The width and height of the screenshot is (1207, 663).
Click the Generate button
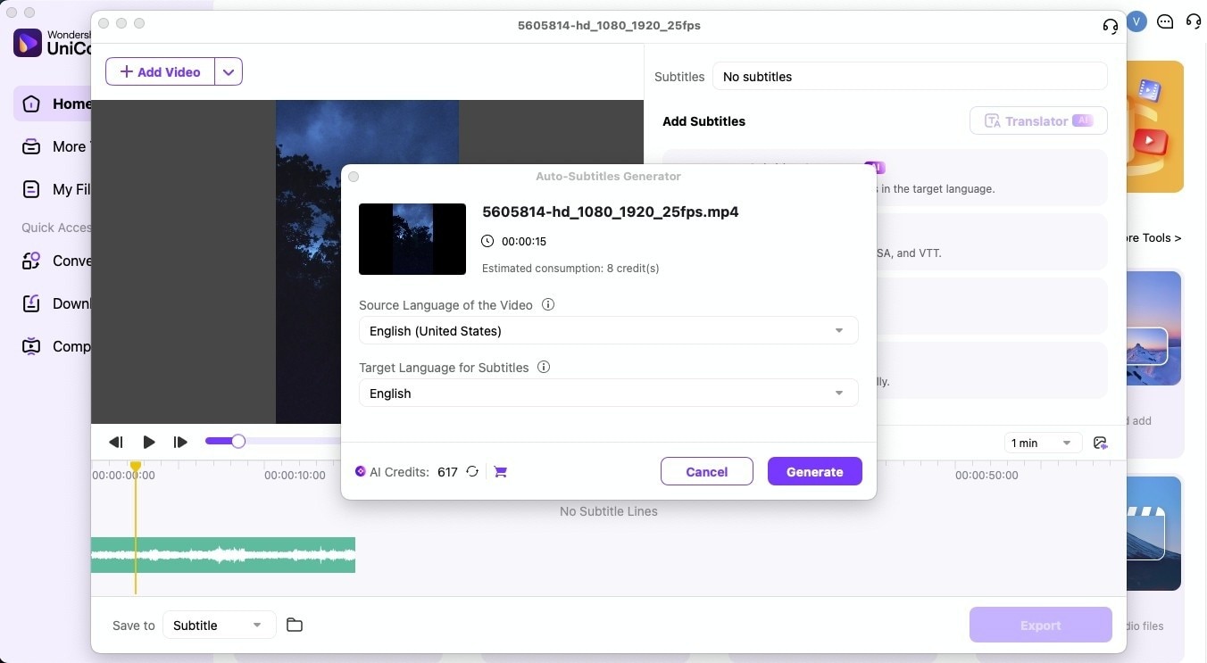(x=814, y=471)
